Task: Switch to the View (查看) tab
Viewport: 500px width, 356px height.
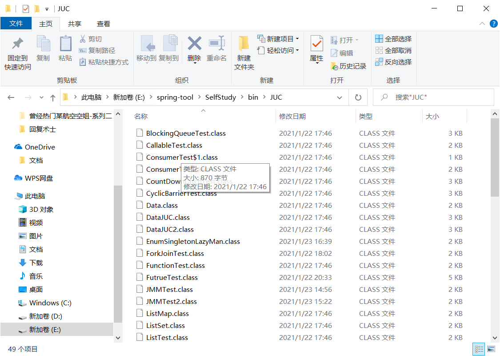Action: pos(103,24)
